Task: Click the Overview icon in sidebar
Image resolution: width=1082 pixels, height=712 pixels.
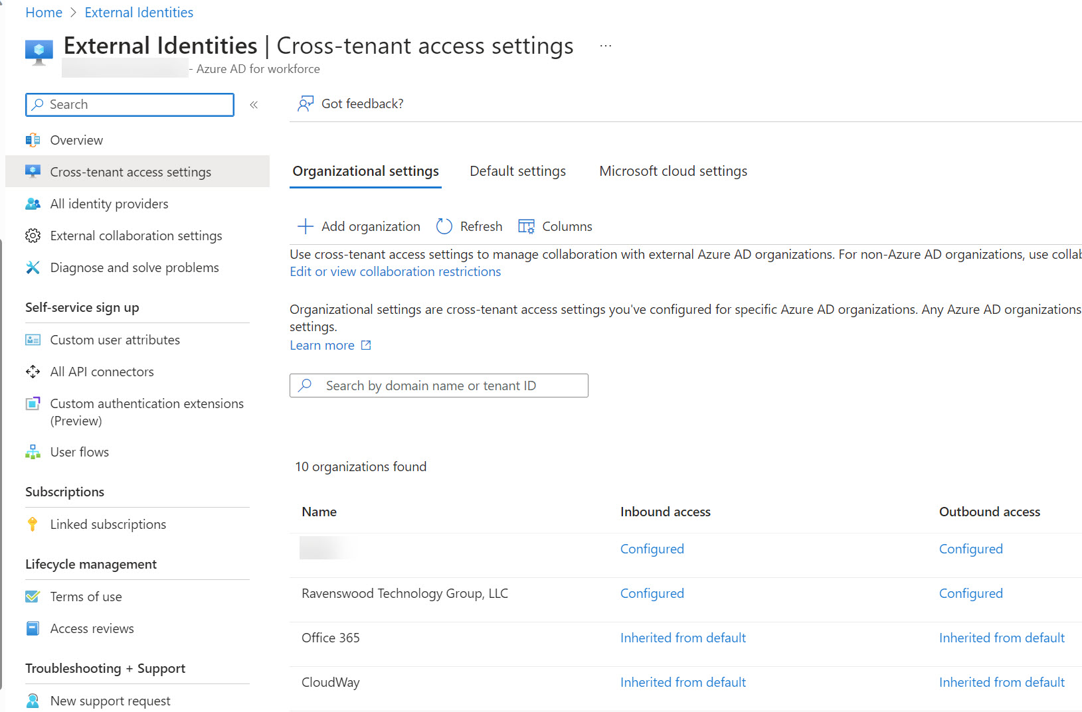Action: click(x=33, y=140)
